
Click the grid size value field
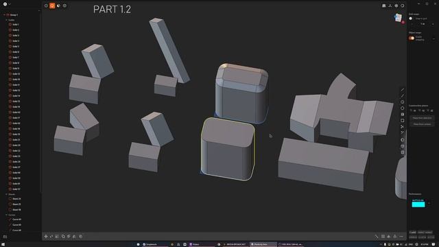423,24
